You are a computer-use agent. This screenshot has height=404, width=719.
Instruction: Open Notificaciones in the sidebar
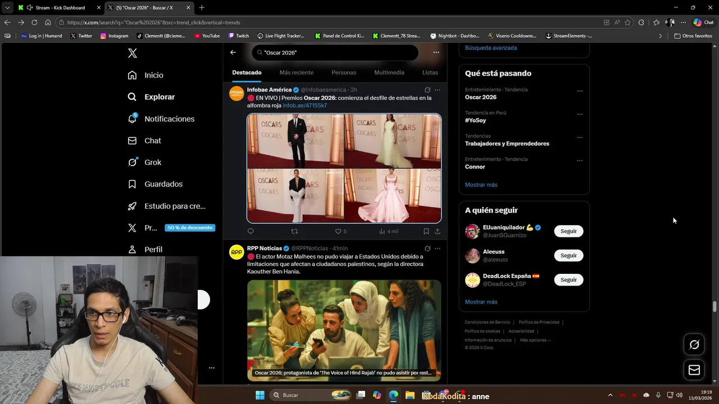pos(161,119)
